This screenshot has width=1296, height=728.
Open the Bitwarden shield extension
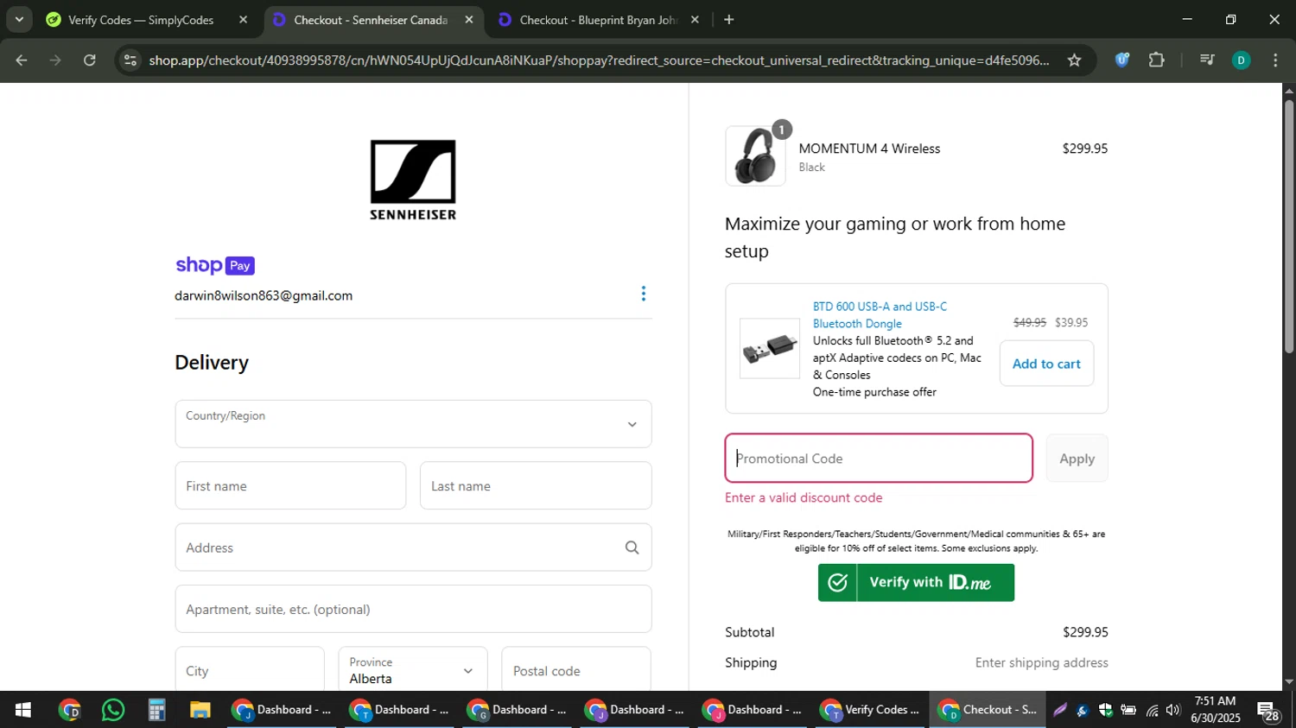[1122, 60]
